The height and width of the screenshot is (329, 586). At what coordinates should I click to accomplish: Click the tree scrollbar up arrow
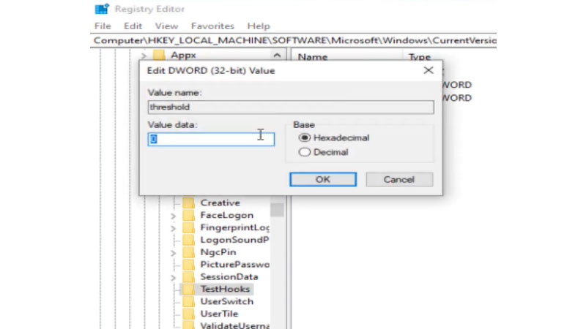[277, 56]
